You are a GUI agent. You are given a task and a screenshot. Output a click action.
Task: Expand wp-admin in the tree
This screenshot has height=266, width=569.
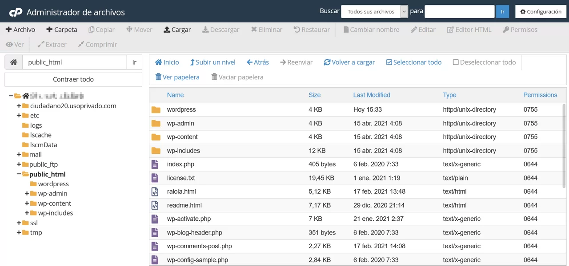coord(27,194)
